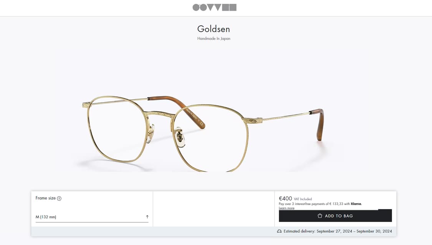Viewport: 432px width, 245px height.
Task: Click the Goldsen product title
Action: tap(214, 29)
